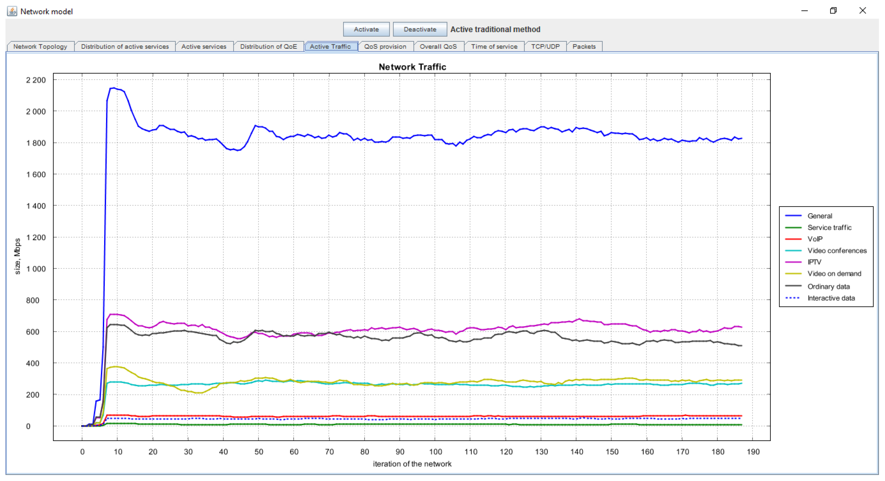Image resolution: width=885 pixels, height=481 pixels.
Task: Show the Overall QoS tab
Action: point(438,46)
